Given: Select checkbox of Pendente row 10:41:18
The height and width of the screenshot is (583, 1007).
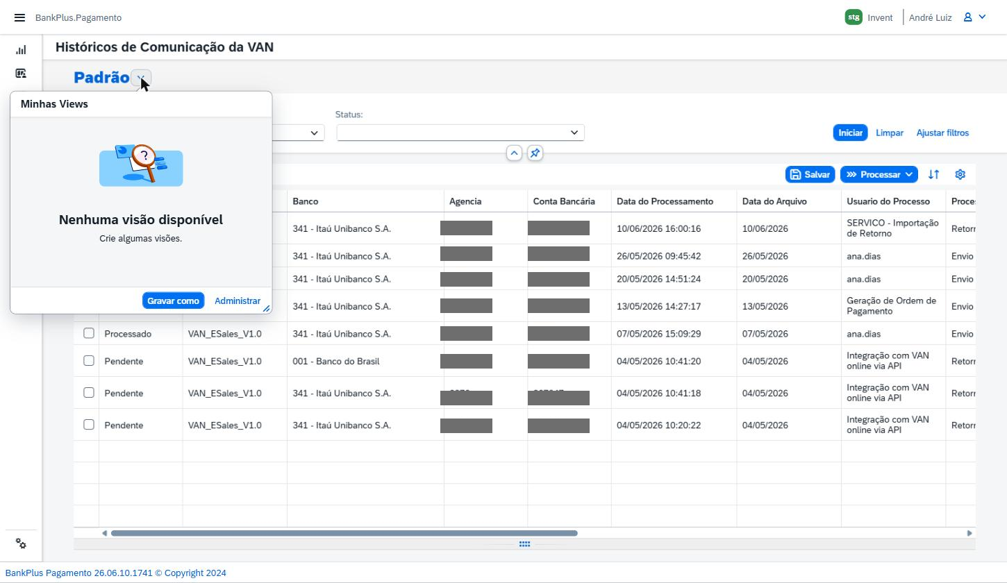Looking at the screenshot, I should tap(89, 392).
